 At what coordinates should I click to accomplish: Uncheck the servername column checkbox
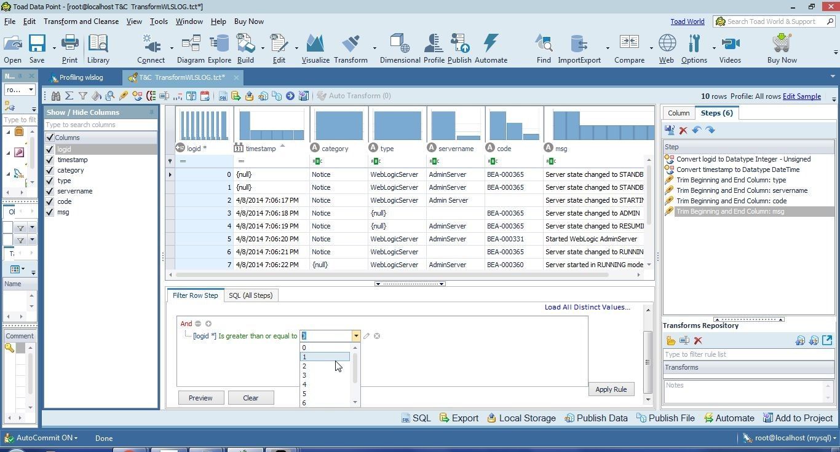(x=50, y=191)
